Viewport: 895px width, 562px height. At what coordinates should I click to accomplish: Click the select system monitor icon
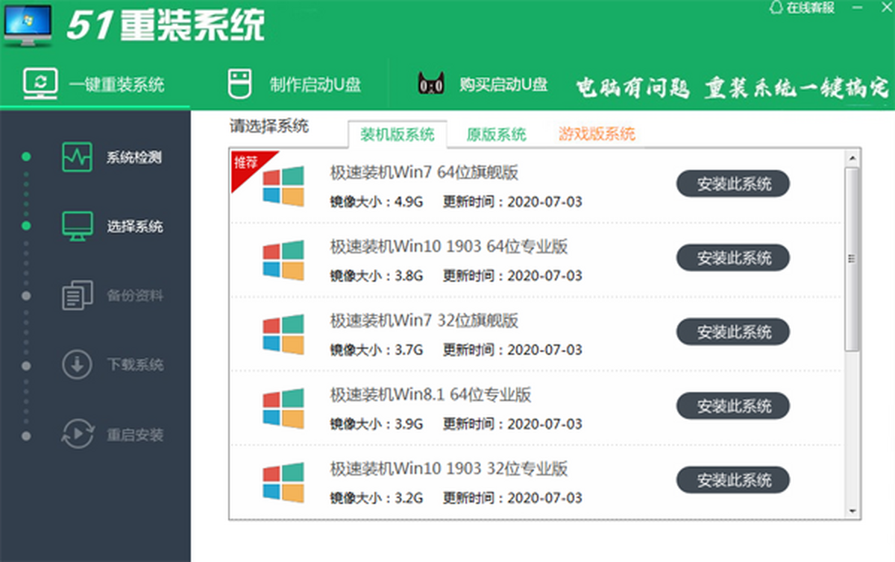[77, 226]
